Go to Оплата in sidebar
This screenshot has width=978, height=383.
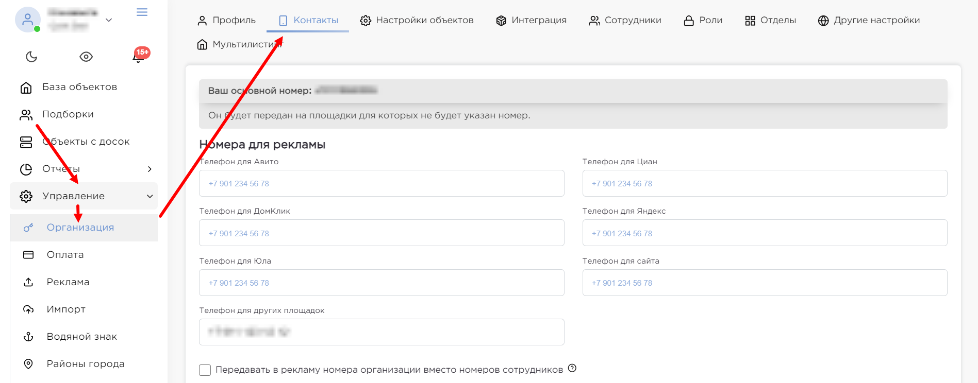[65, 255]
